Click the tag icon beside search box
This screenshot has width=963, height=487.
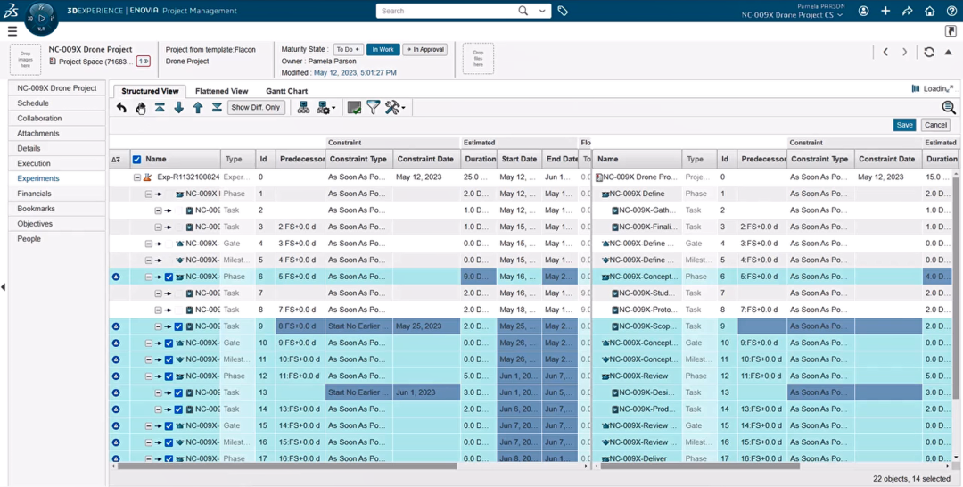point(564,11)
